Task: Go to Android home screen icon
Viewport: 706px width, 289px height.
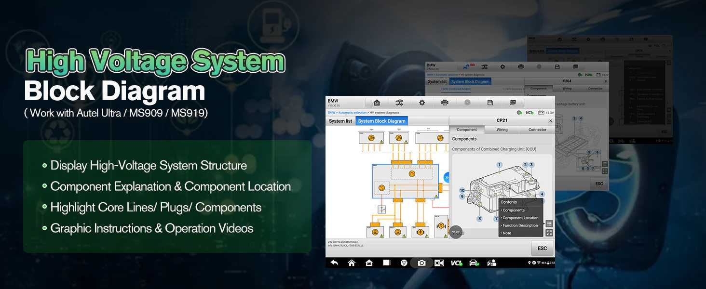Action: tap(352, 263)
